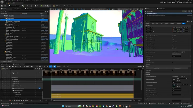
Task: Click trash icon for Draw in Virtual Textures
Action: pyautogui.click(x=184, y=52)
